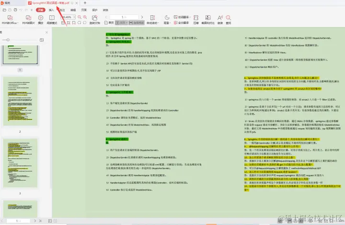Select double page view mode
The width and height of the screenshot is (345, 225).
click(x=121, y=22)
